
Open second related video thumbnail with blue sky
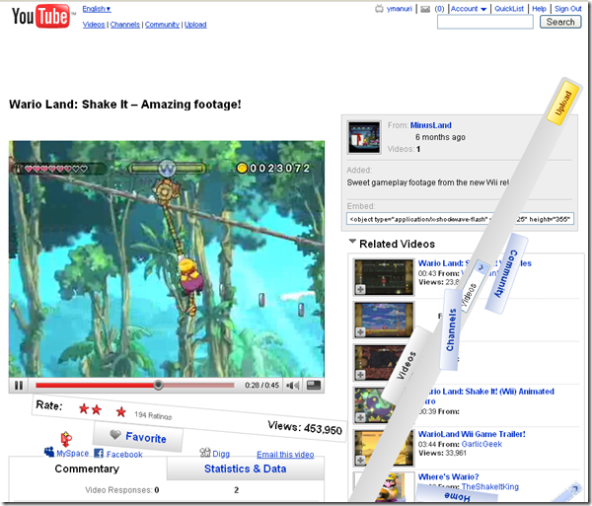[x=384, y=320]
